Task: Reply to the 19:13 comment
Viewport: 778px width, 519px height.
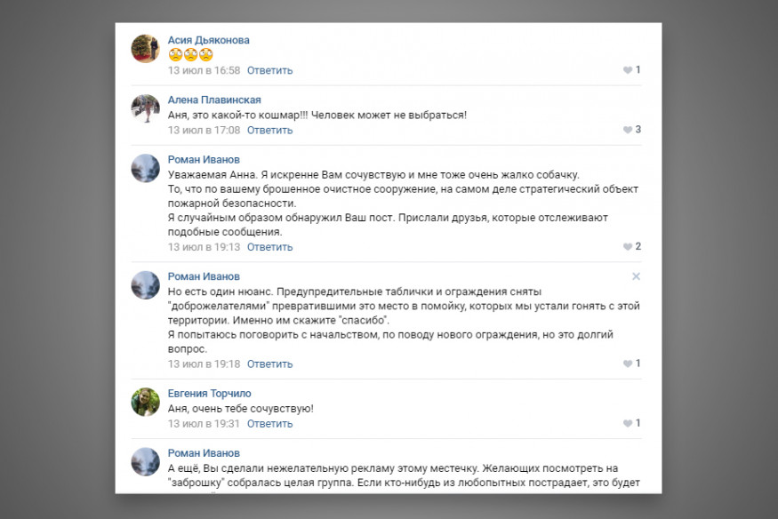Action: [x=270, y=247]
